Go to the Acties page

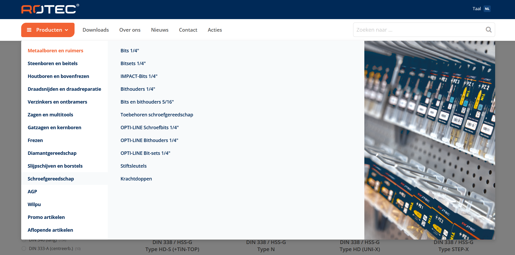215,30
